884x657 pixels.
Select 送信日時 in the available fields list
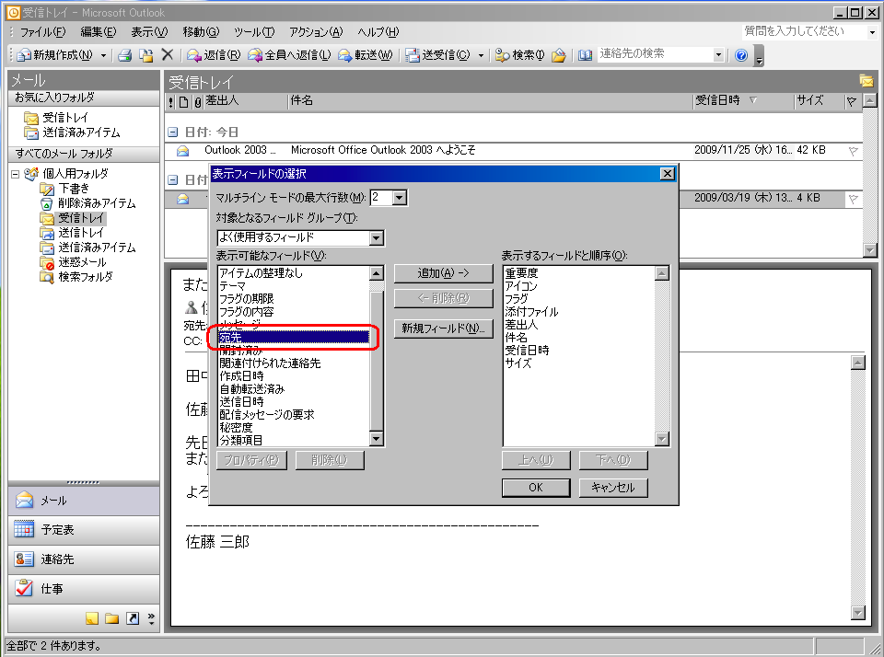(x=293, y=402)
